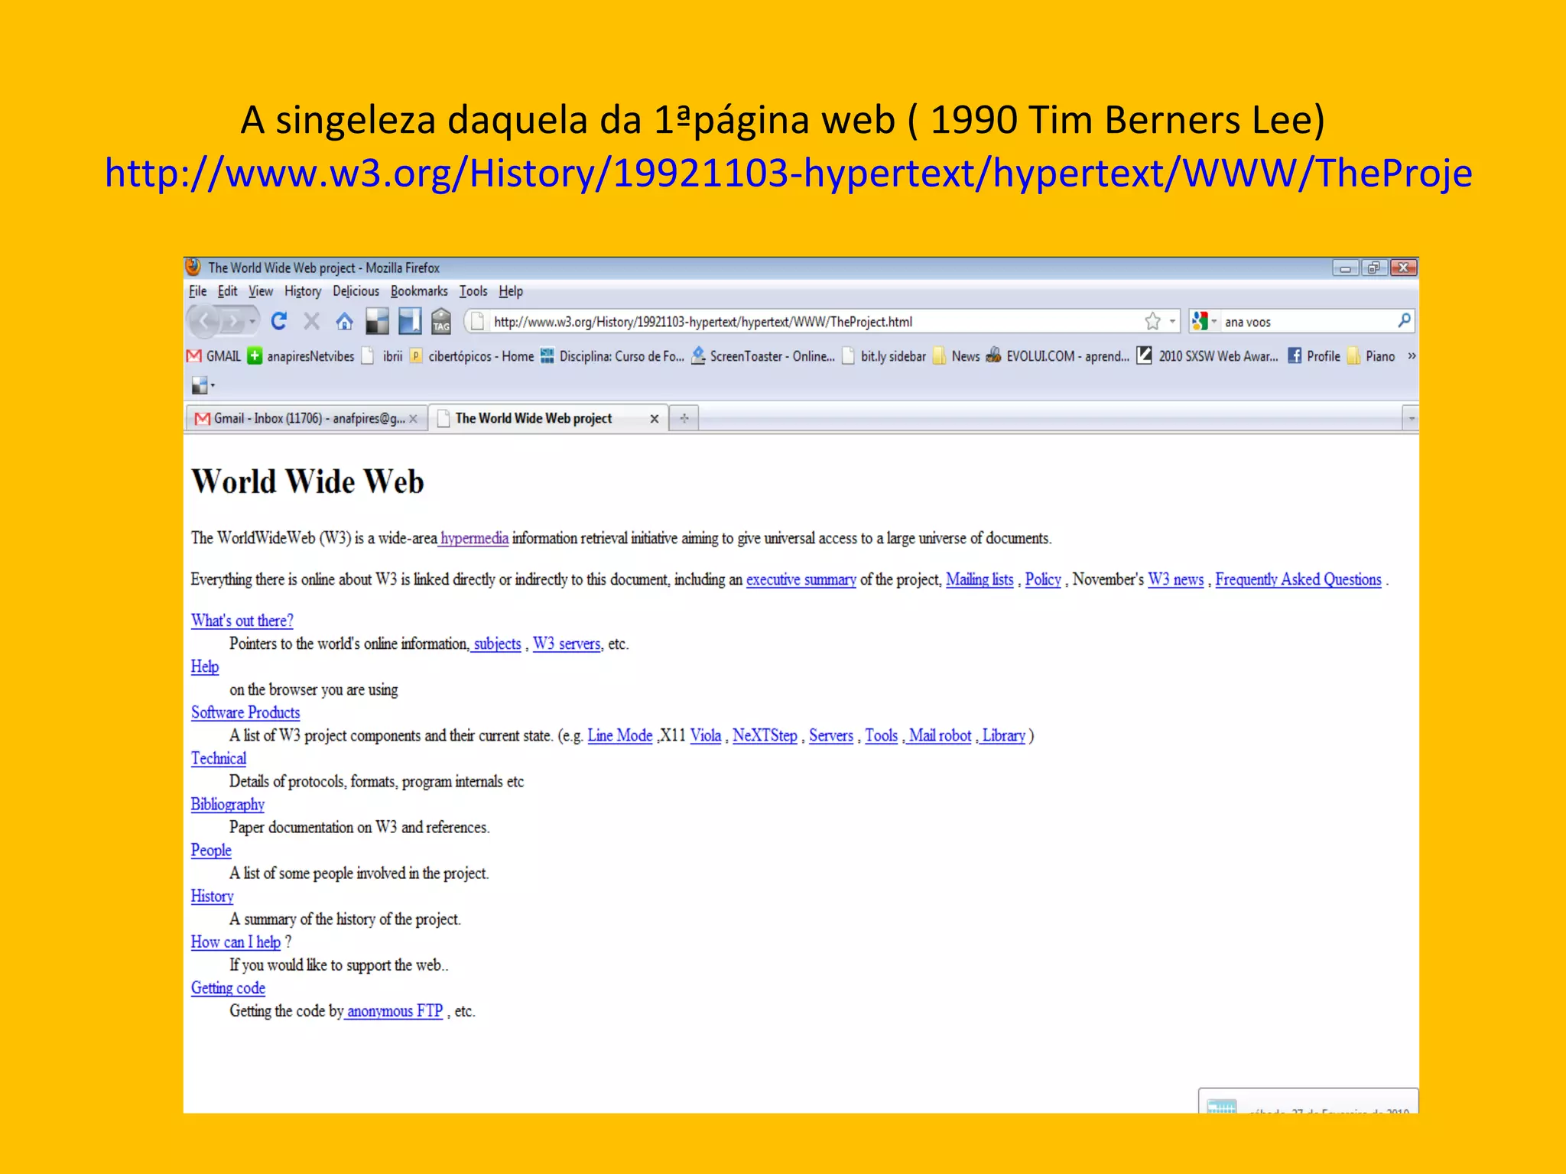
Task: Open the Getting code link
Action: tap(228, 988)
